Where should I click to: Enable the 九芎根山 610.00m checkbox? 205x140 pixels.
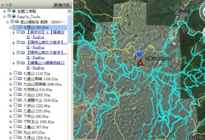[15, 89]
